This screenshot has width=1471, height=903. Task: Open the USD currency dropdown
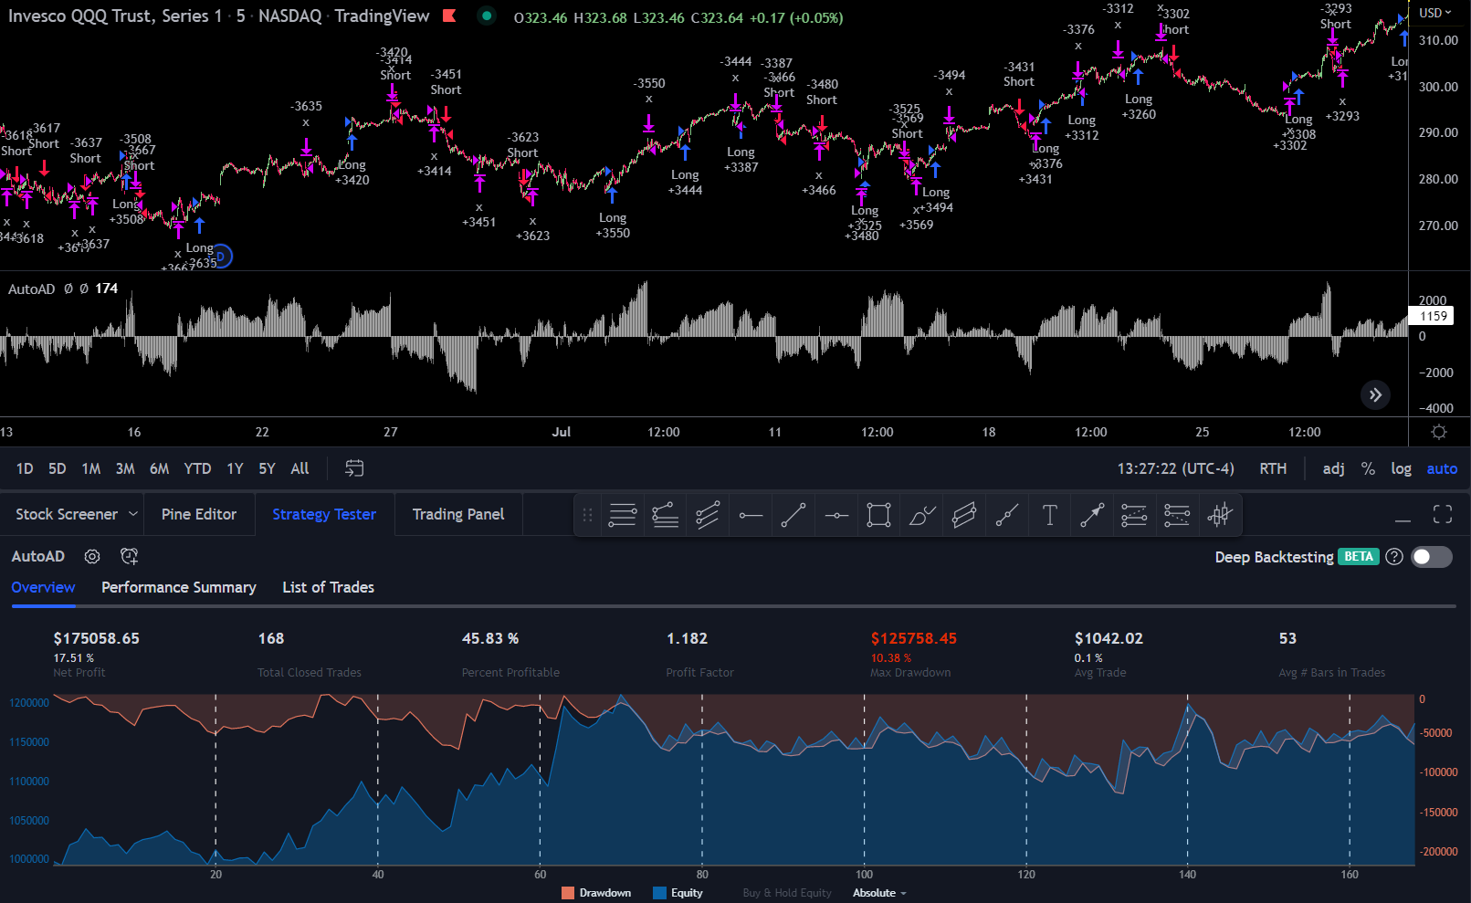[x=1434, y=13]
